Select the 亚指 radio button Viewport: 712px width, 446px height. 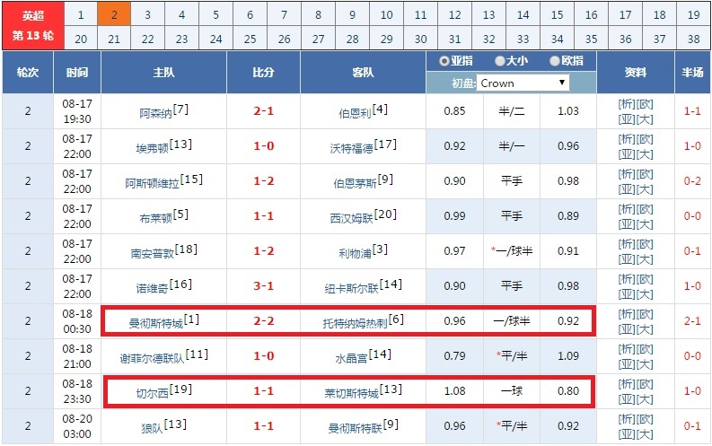444,61
